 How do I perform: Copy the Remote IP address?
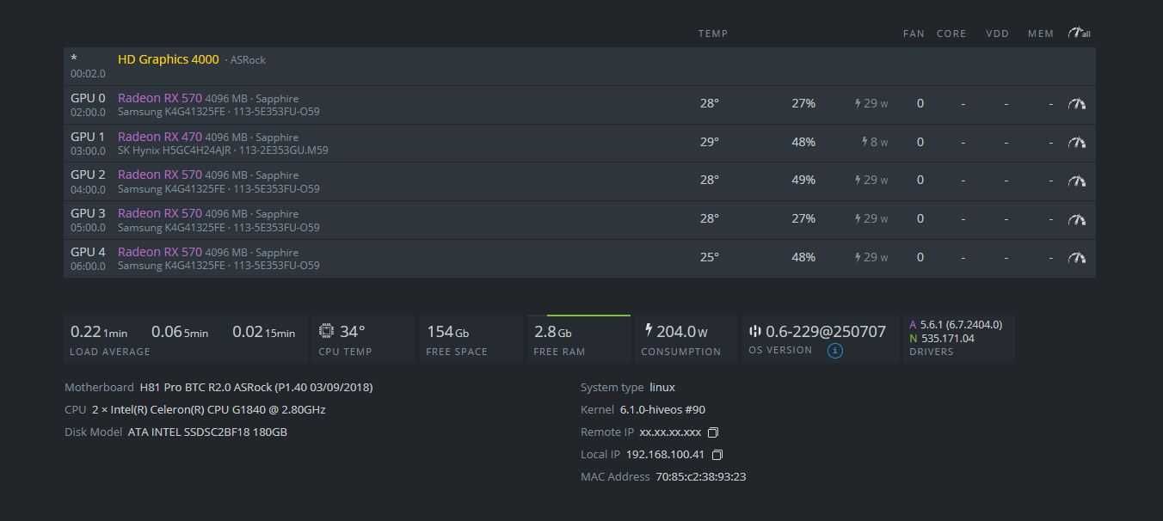pos(712,432)
